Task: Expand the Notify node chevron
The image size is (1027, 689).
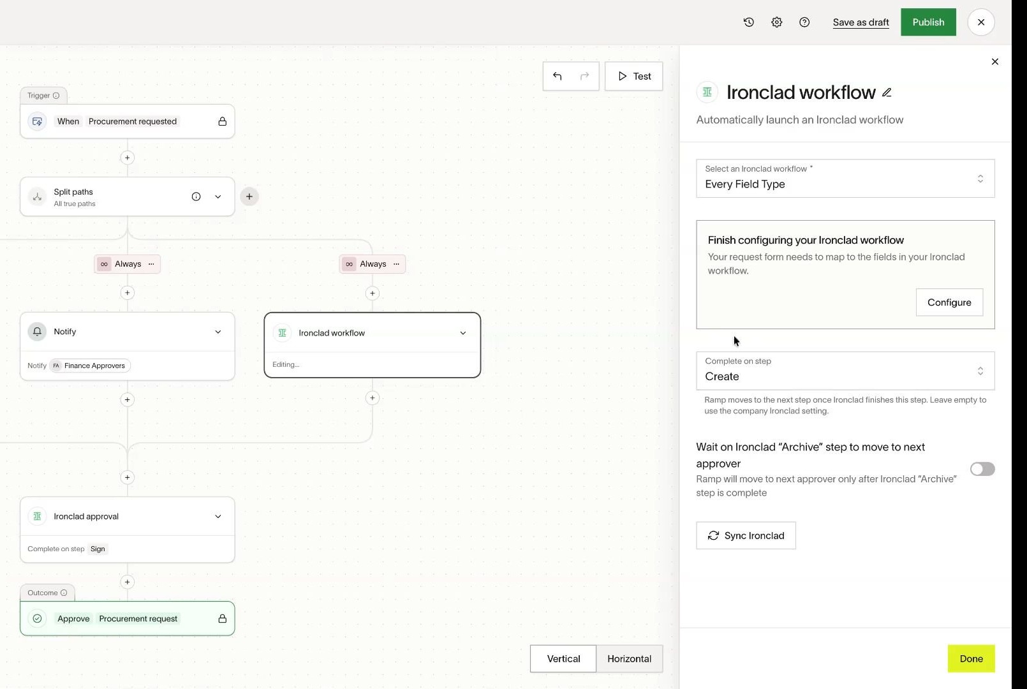Action: click(x=218, y=332)
